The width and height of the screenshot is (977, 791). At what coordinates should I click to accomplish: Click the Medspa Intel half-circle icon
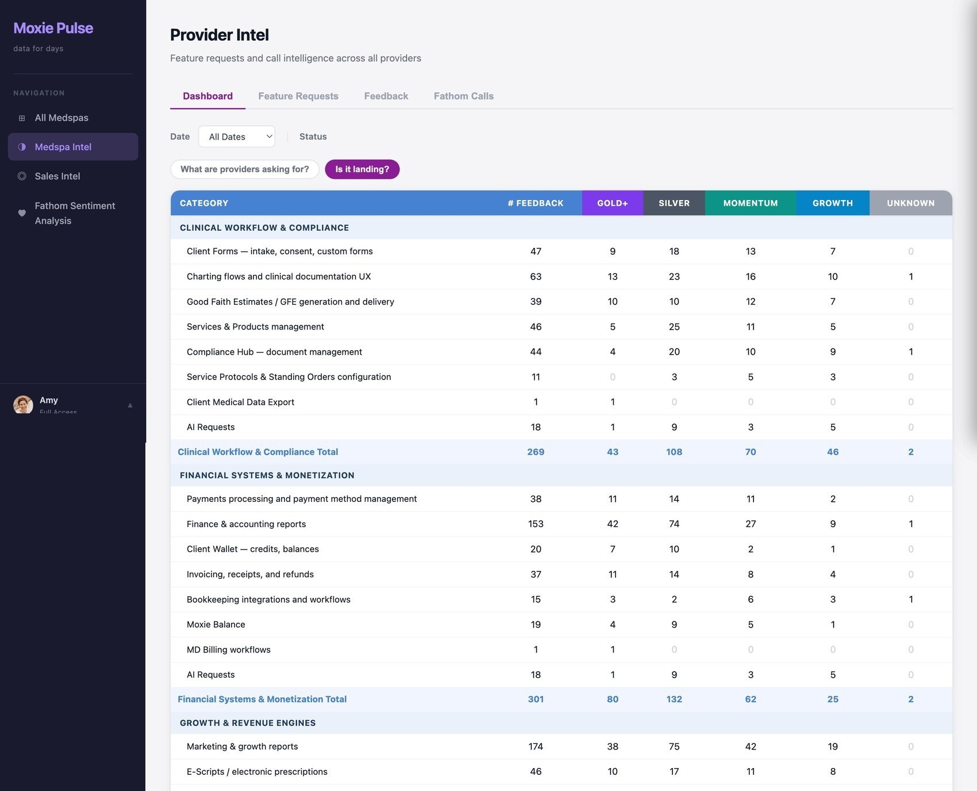click(22, 147)
